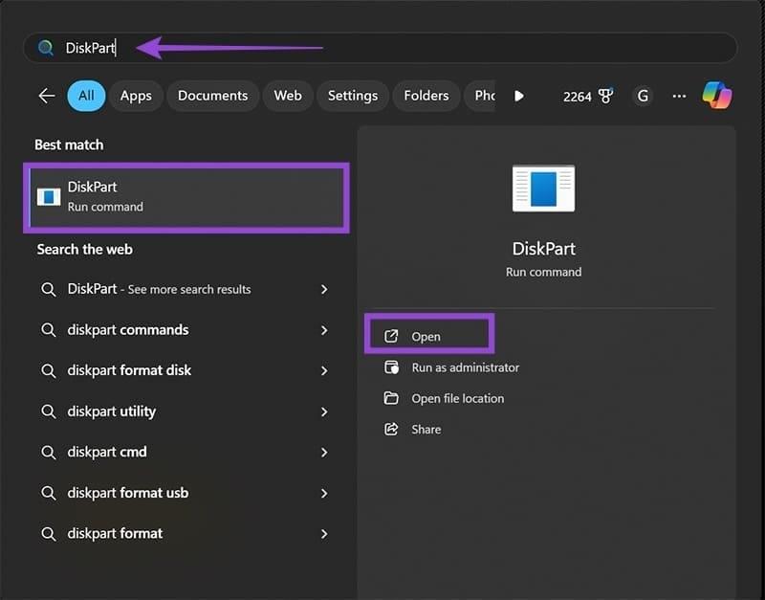Screen dimensions: 765x600
Task: Click the Run as administrator shield icon
Action: coord(391,367)
